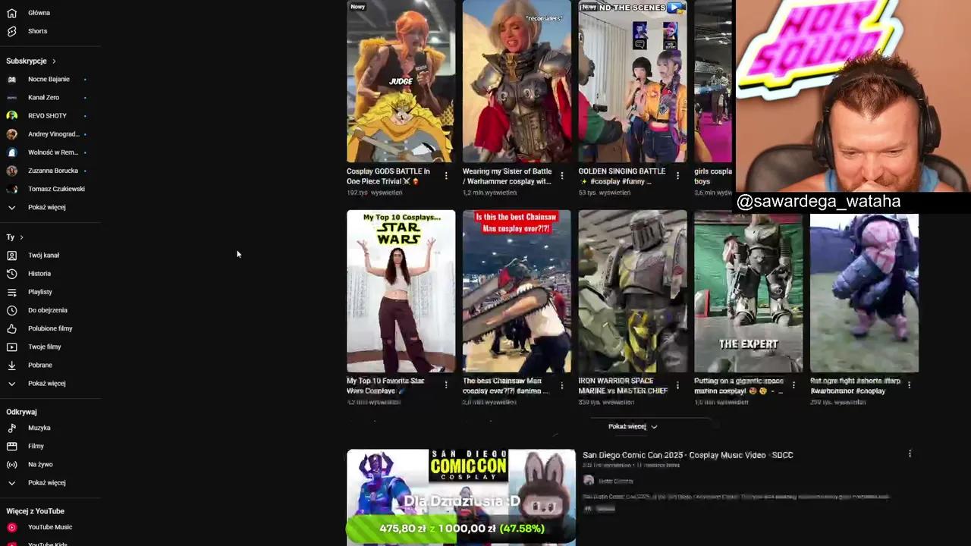Click the Muzyka note icon
This screenshot has height=546, width=971.
click(x=11, y=428)
